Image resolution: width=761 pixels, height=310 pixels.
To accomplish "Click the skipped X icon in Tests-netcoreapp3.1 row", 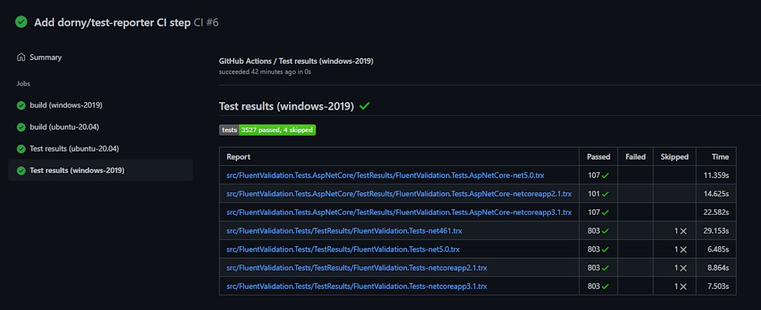I will click(683, 287).
